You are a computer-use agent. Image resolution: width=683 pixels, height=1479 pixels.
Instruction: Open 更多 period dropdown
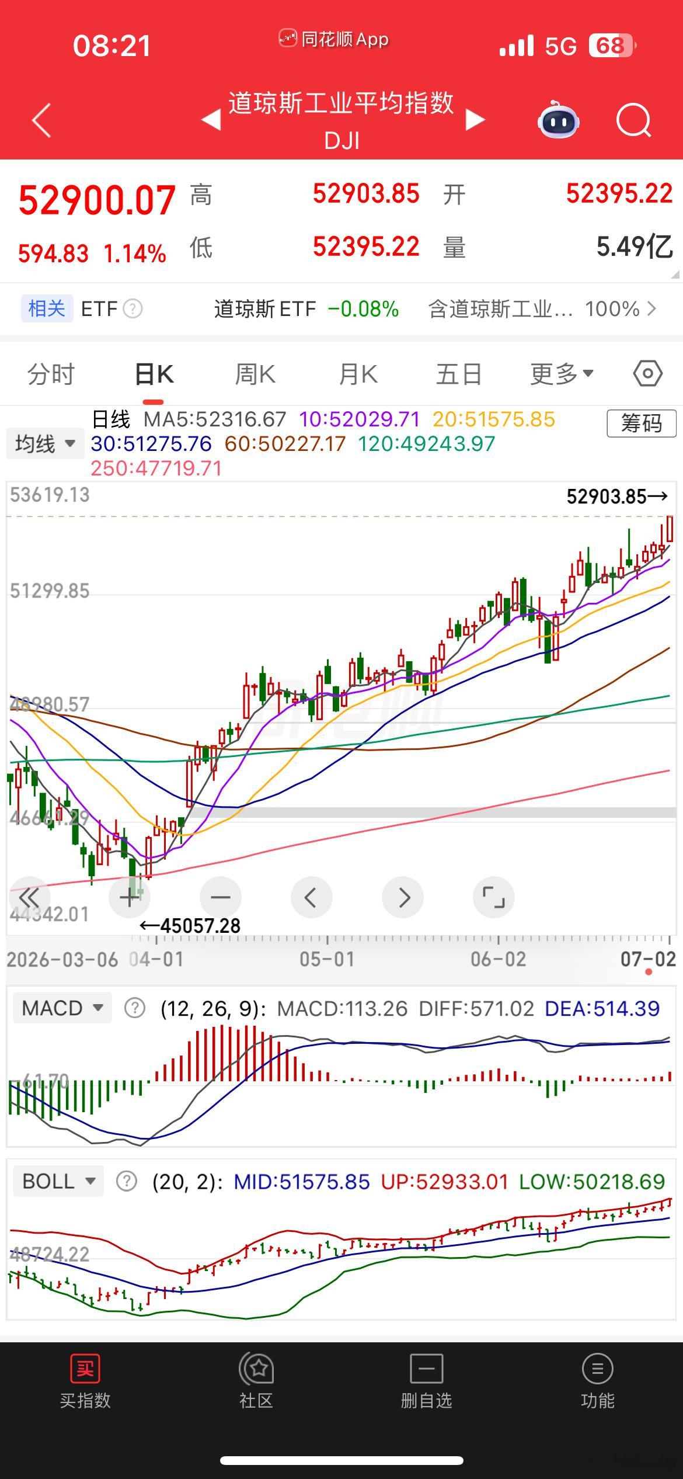pos(562,374)
